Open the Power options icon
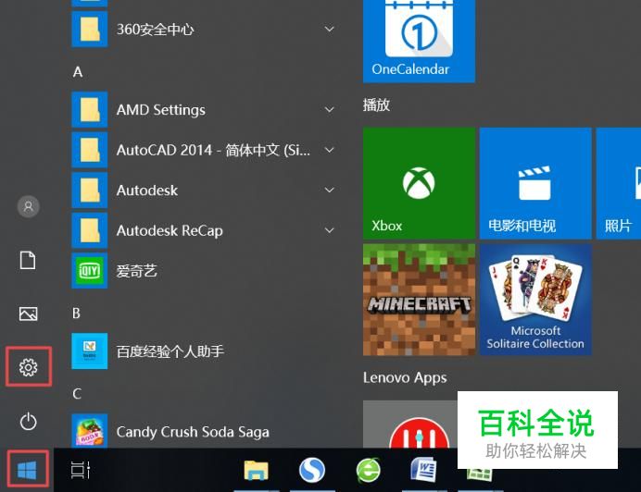Viewport: 641px width, 492px height. pos(28,422)
